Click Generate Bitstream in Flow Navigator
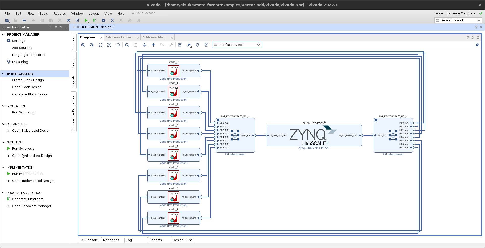 (x=28, y=199)
